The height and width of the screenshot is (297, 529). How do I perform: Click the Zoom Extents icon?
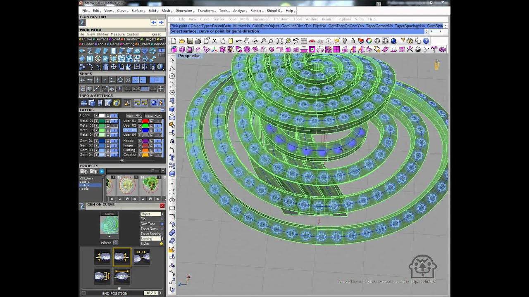tap(279, 41)
